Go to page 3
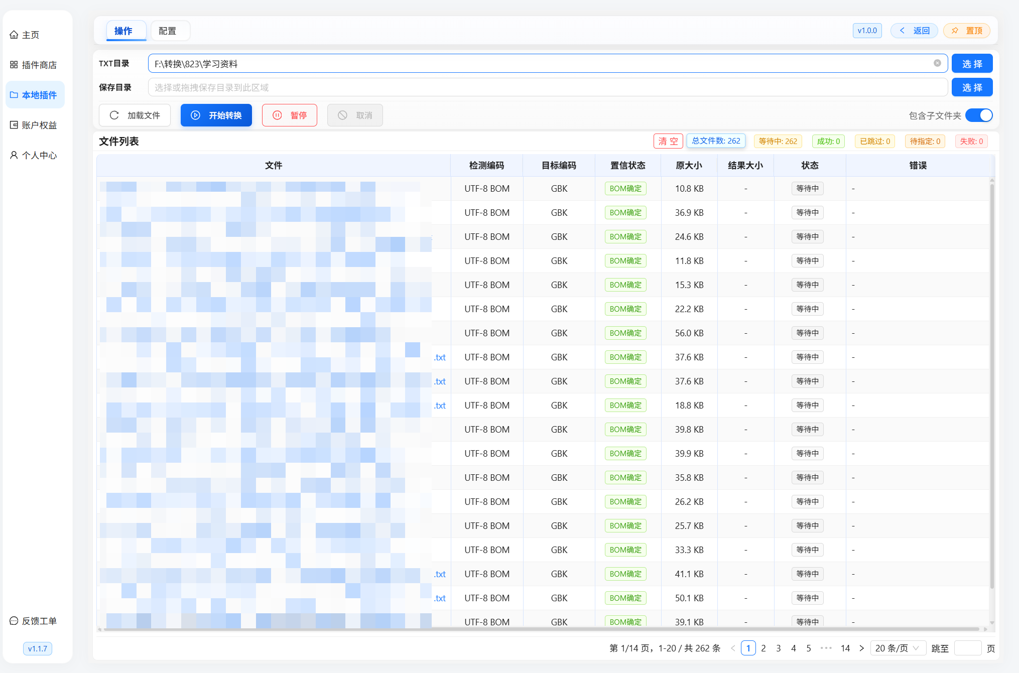 tap(779, 648)
